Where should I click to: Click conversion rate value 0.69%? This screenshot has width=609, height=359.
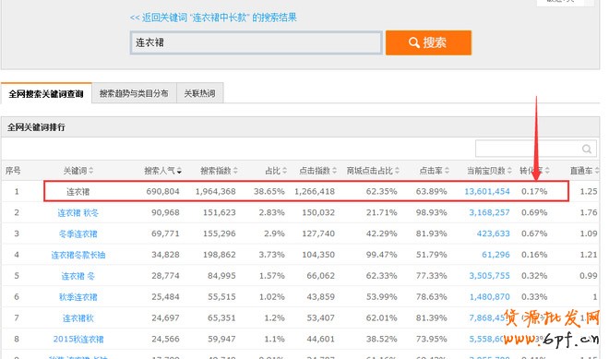tap(534, 212)
